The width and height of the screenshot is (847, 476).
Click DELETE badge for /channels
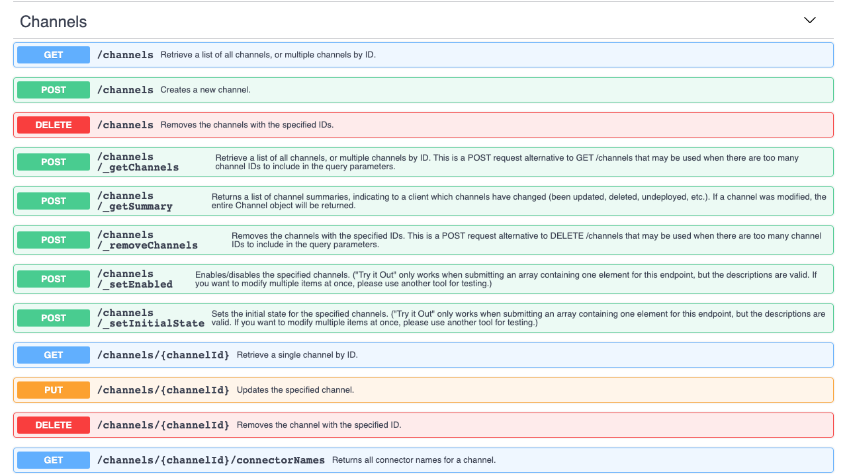coord(54,125)
